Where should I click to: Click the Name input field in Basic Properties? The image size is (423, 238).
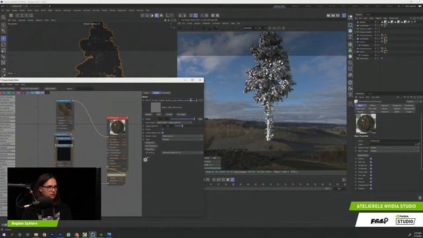[x=394, y=141]
